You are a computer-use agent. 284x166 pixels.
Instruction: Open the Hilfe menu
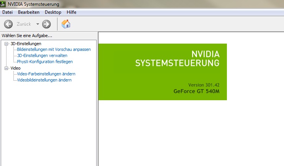(x=71, y=12)
